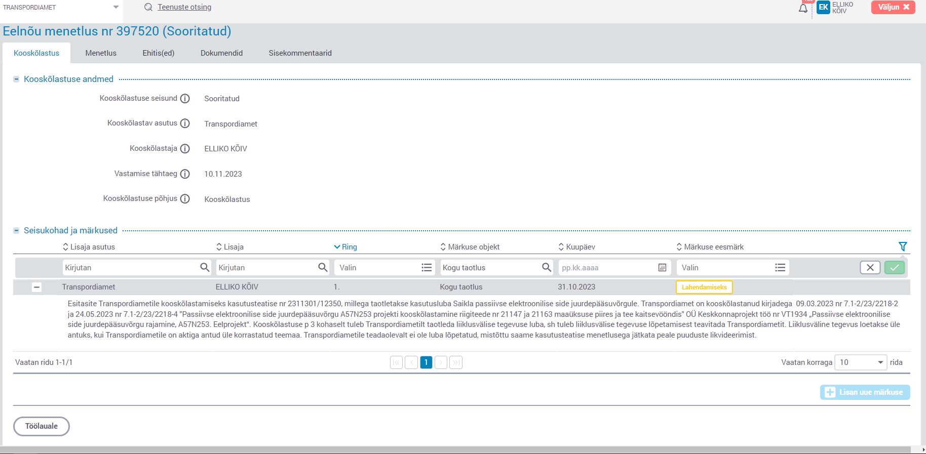Click search icon in Märkuse objekt filter
Viewport: 926px width, 454px height.
click(547, 267)
